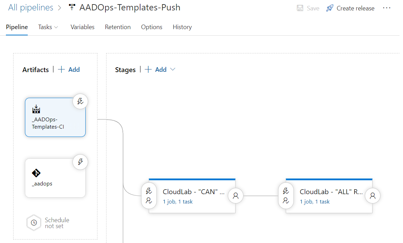This screenshot has width=403, height=243.
Task: Open the trigger settings for the _aadops artifact
Action: 80,162
